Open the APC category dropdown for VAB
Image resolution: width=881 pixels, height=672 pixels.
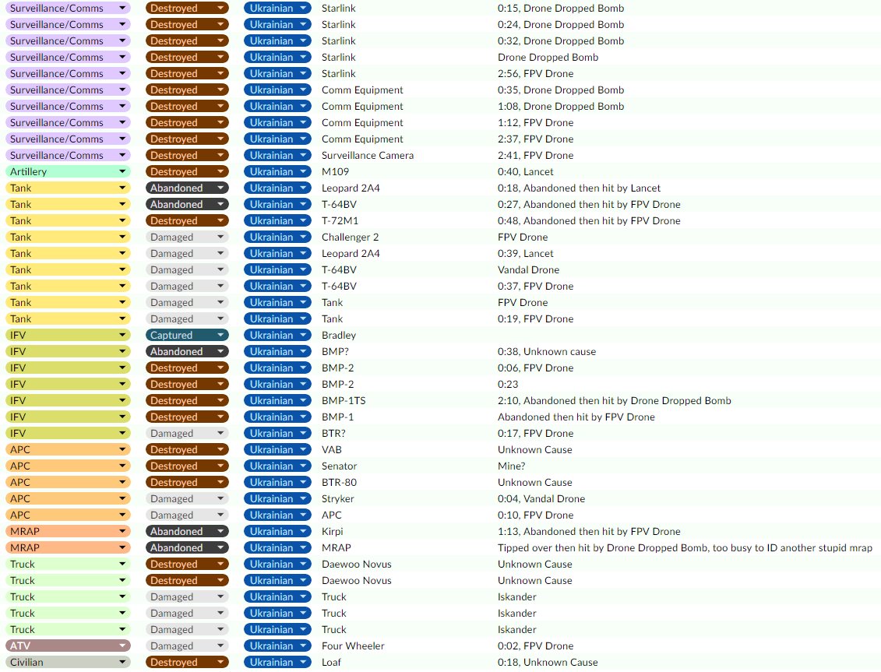pos(68,449)
